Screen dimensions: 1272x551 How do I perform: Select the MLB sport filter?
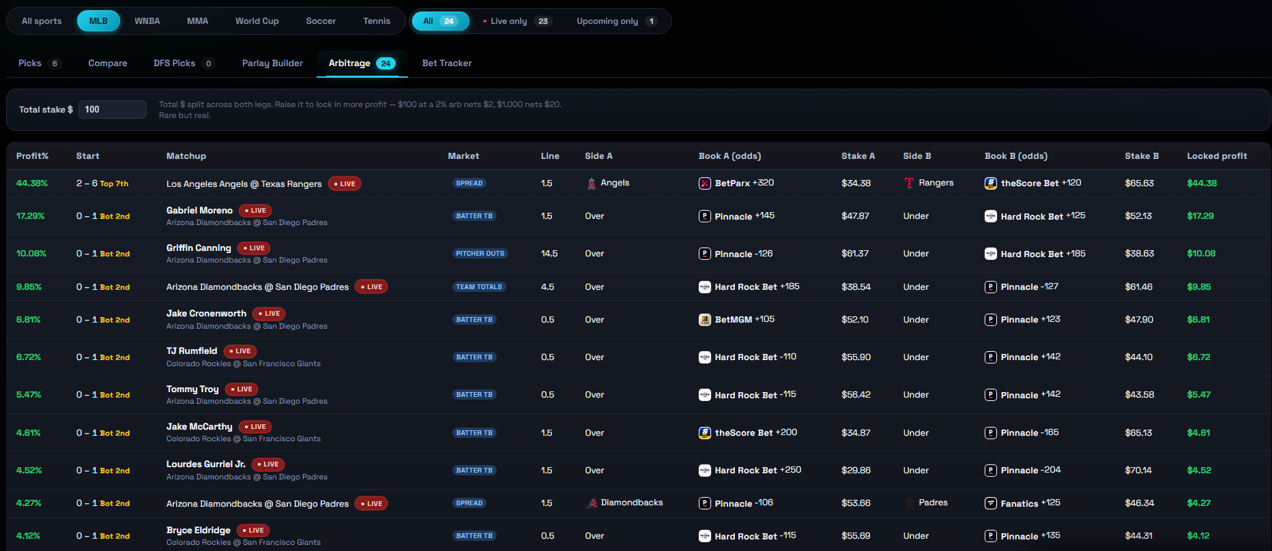point(98,21)
